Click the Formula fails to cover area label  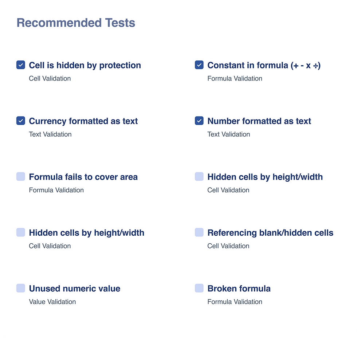pyautogui.click(x=83, y=177)
